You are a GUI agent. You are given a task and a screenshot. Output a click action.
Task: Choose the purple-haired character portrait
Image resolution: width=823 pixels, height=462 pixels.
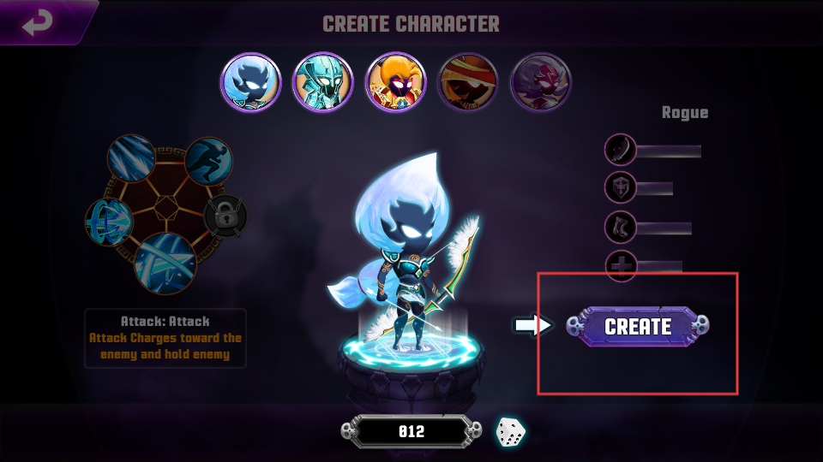point(541,82)
